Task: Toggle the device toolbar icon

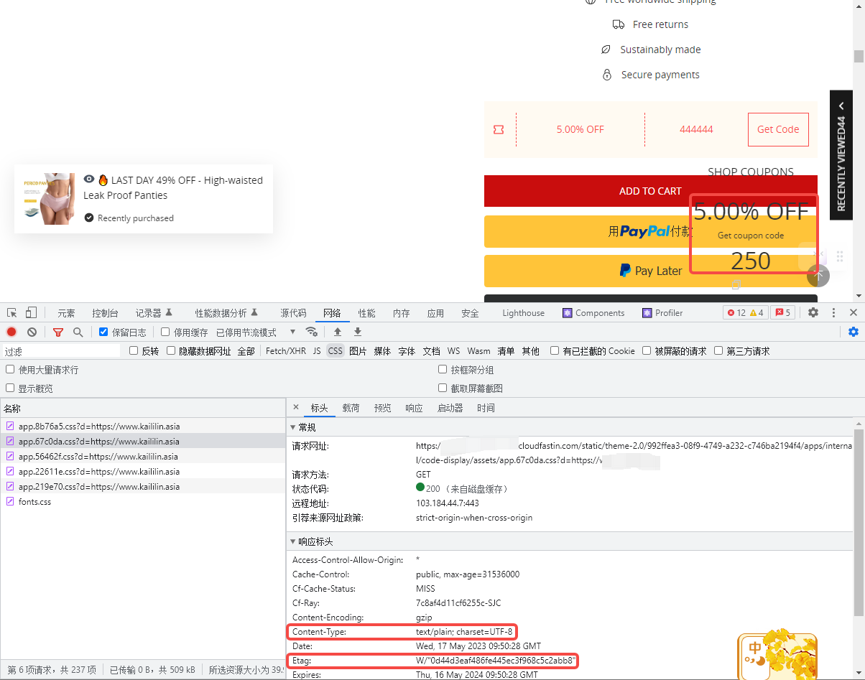Action: (31, 313)
